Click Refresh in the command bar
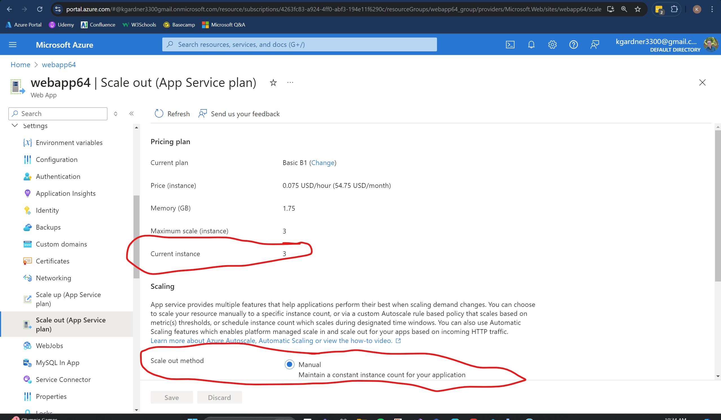This screenshot has height=420, width=721. [x=172, y=114]
